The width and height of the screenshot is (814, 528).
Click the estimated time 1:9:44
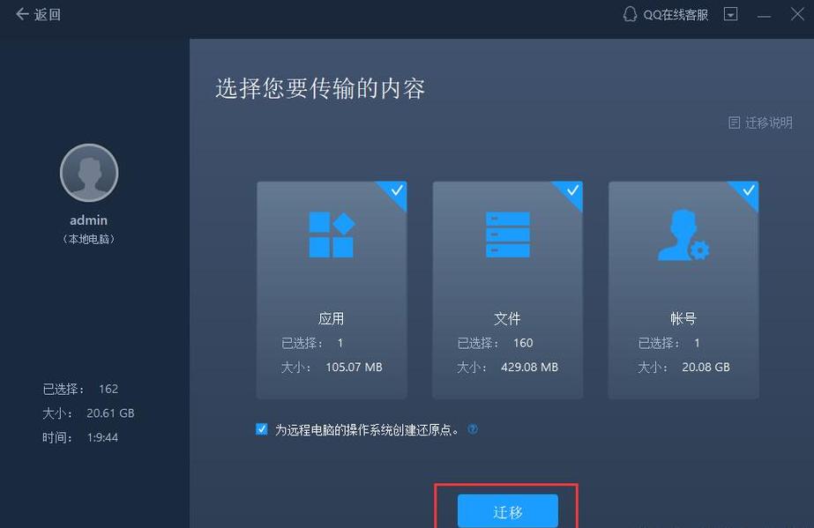pyautogui.click(x=103, y=438)
